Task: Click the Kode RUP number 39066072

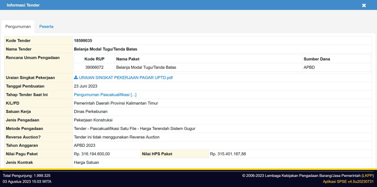Action: click(x=94, y=67)
